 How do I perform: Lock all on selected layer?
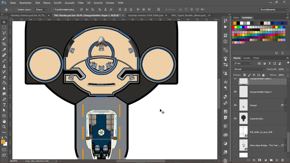pos(263,75)
